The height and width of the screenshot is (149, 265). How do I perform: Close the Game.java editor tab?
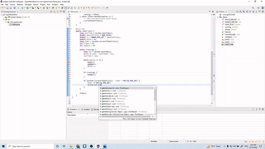click(80, 12)
